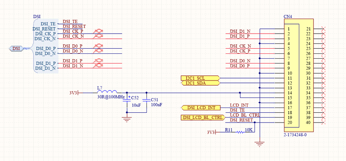The image size is (346, 161).
Task: Select the R11 resistor zigzag symbol
Action: pyautogui.click(x=240, y=132)
